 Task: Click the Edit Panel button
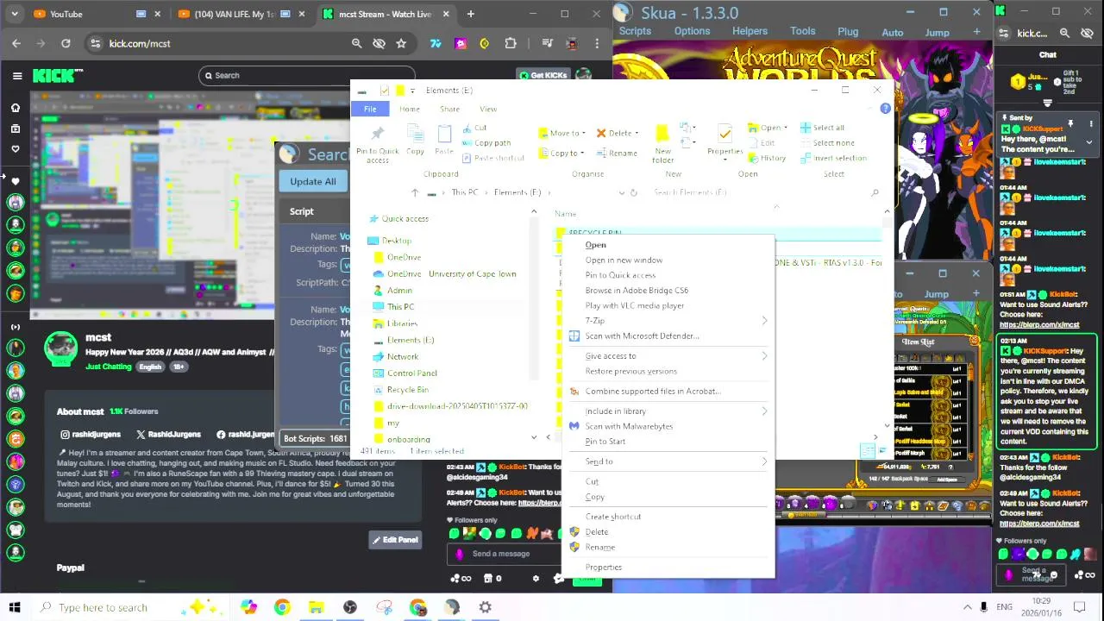pyautogui.click(x=395, y=540)
